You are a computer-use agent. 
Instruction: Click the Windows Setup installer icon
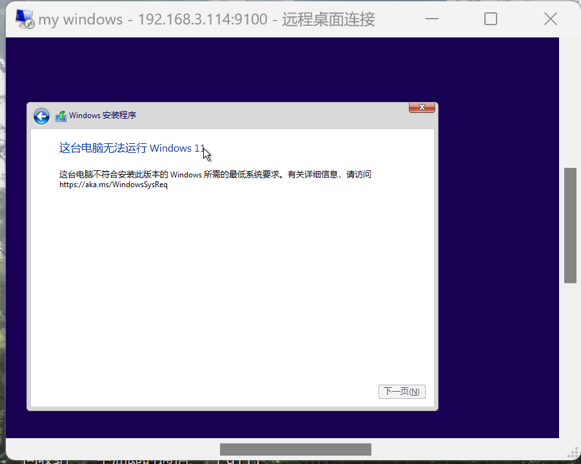(x=61, y=116)
